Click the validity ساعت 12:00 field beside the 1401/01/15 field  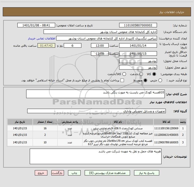100,53
